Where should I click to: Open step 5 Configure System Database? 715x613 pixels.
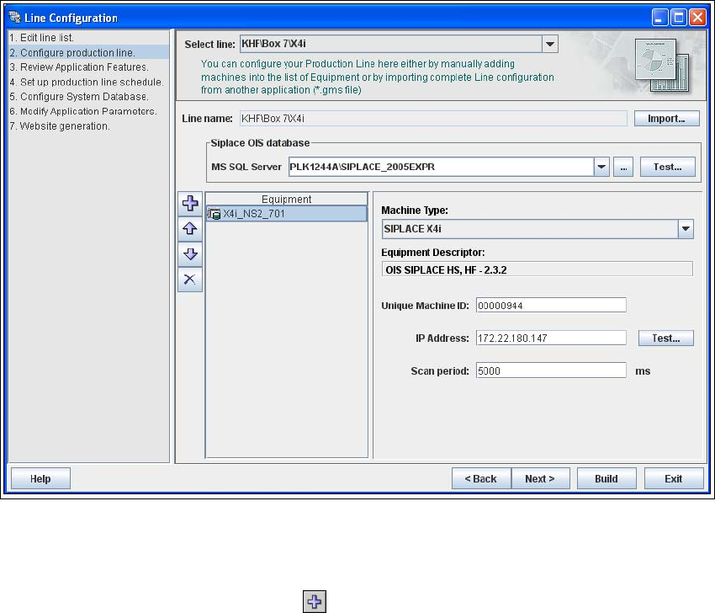tap(88, 97)
